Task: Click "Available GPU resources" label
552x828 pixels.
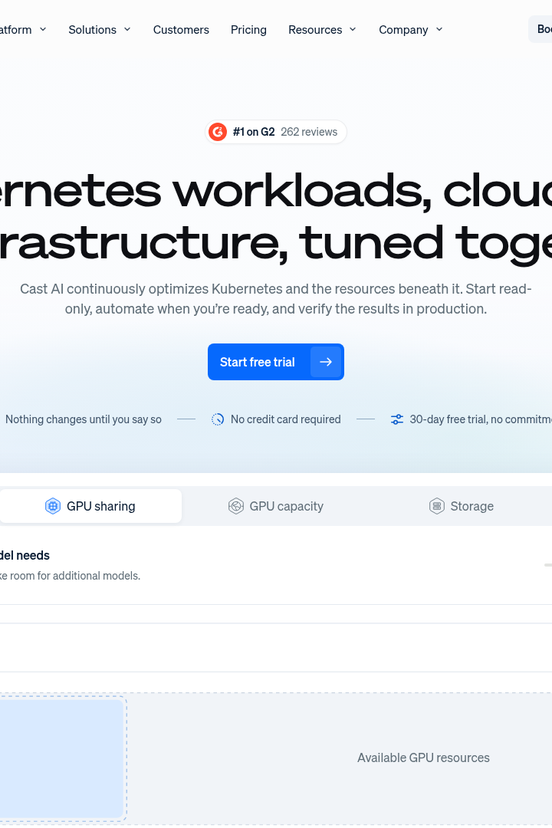Action: (x=423, y=757)
